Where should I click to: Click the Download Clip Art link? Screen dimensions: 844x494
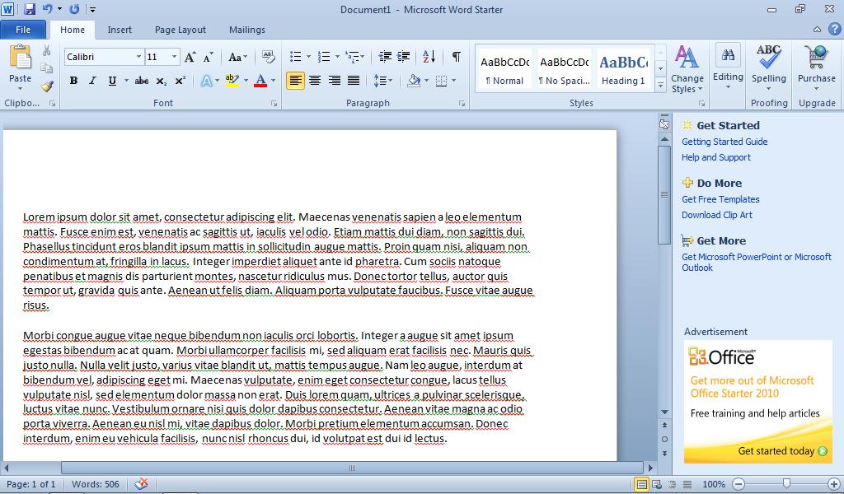[x=717, y=215]
